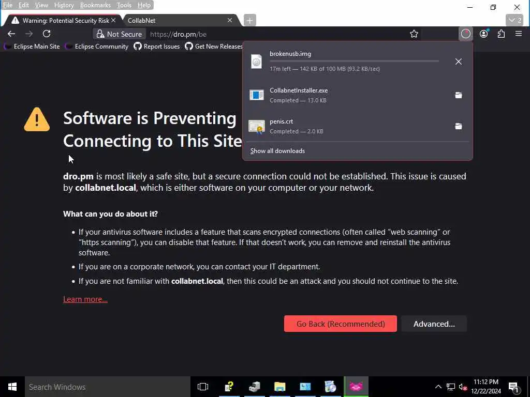The height and width of the screenshot is (397, 530).
Task: Open the Learn more... link
Action: tap(85, 299)
